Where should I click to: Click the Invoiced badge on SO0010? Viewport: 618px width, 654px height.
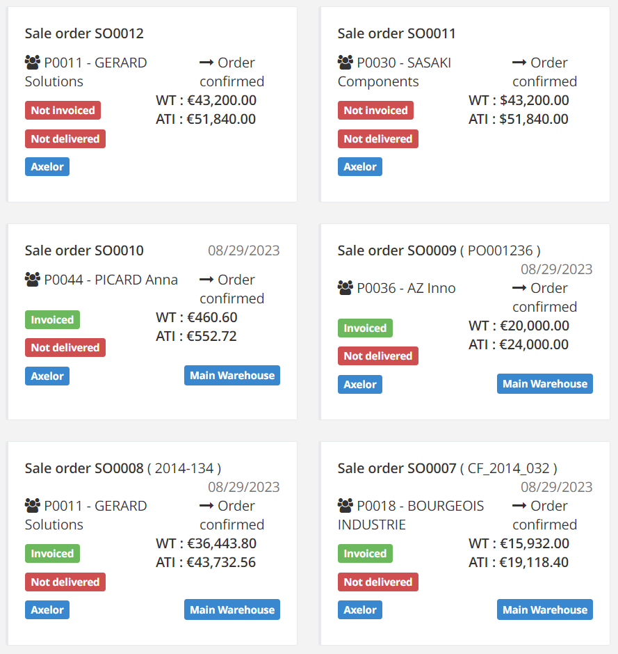point(53,319)
